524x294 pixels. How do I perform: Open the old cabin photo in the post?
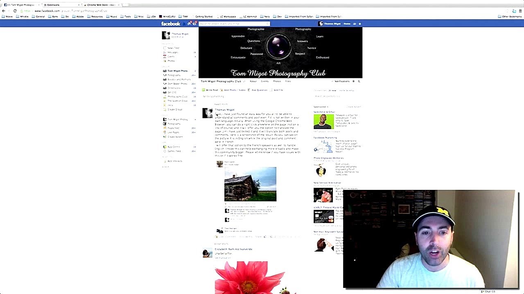click(x=250, y=184)
